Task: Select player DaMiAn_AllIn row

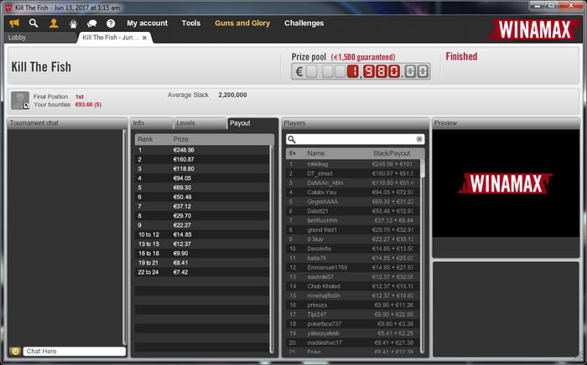Action: click(353, 182)
